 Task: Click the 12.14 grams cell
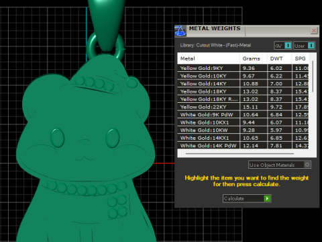pyautogui.click(x=254, y=145)
